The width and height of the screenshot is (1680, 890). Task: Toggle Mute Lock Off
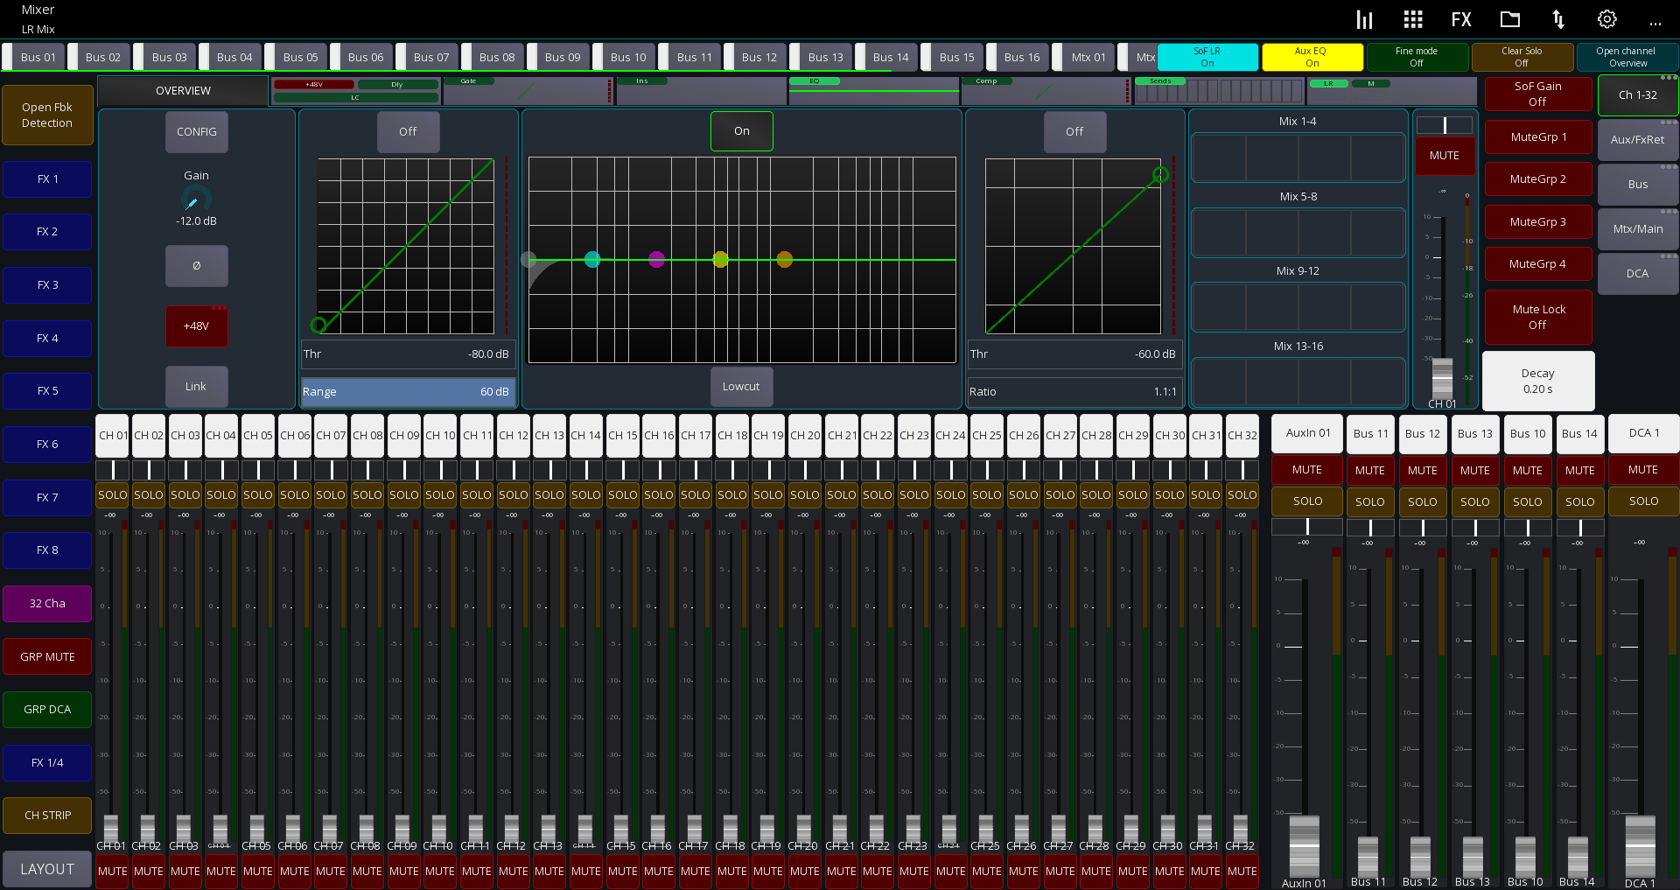[1537, 317]
